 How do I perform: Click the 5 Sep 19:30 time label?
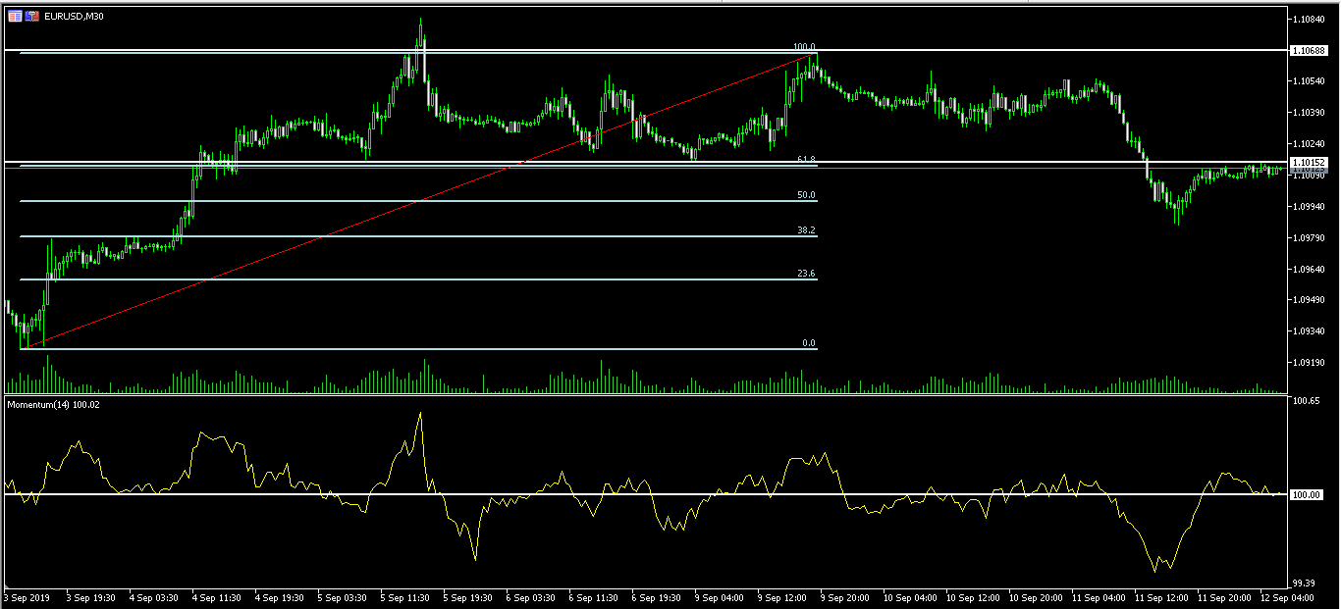coord(467,596)
